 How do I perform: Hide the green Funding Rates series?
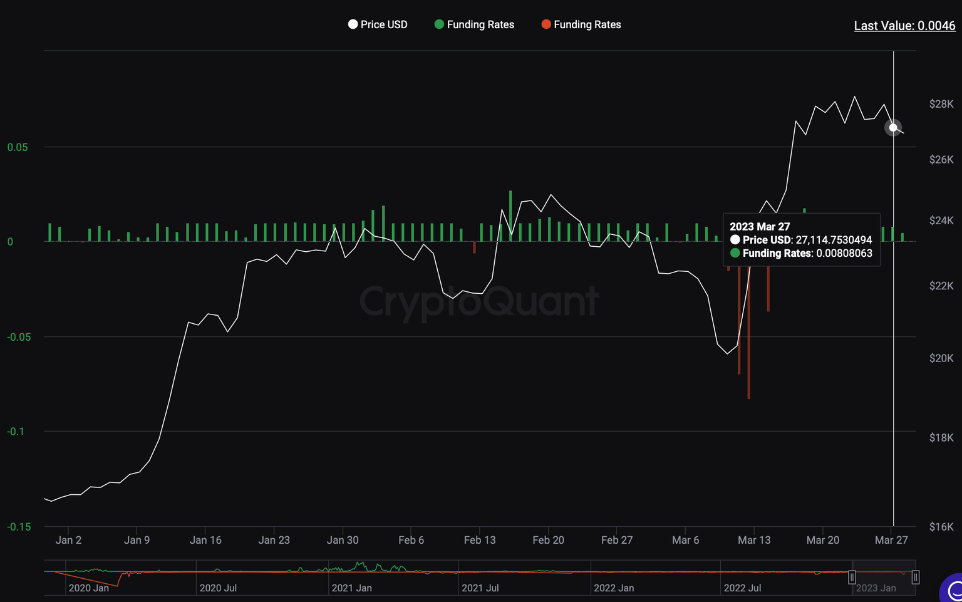474,24
